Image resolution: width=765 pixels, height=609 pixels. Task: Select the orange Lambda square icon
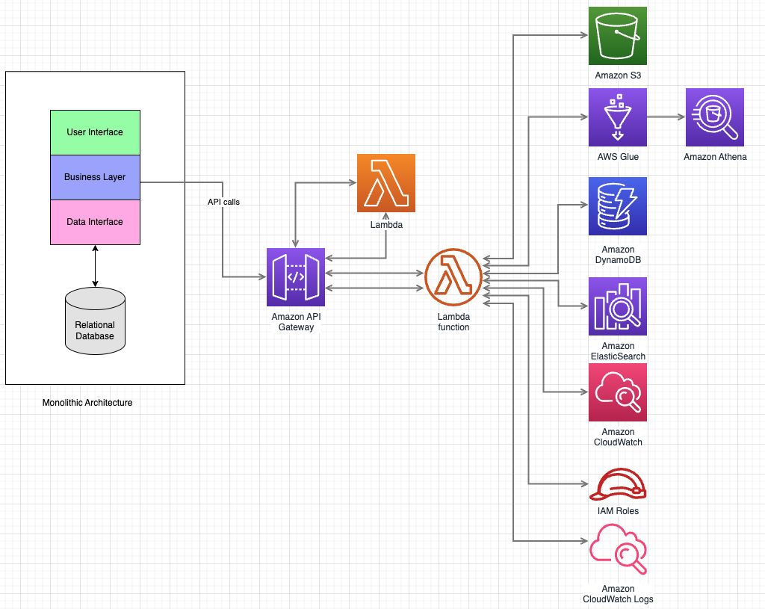(386, 183)
